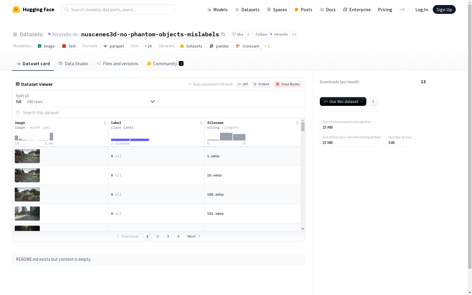Click the Datasets: breadcrumb link
This screenshot has width=472, height=295.
tap(32, 34)
